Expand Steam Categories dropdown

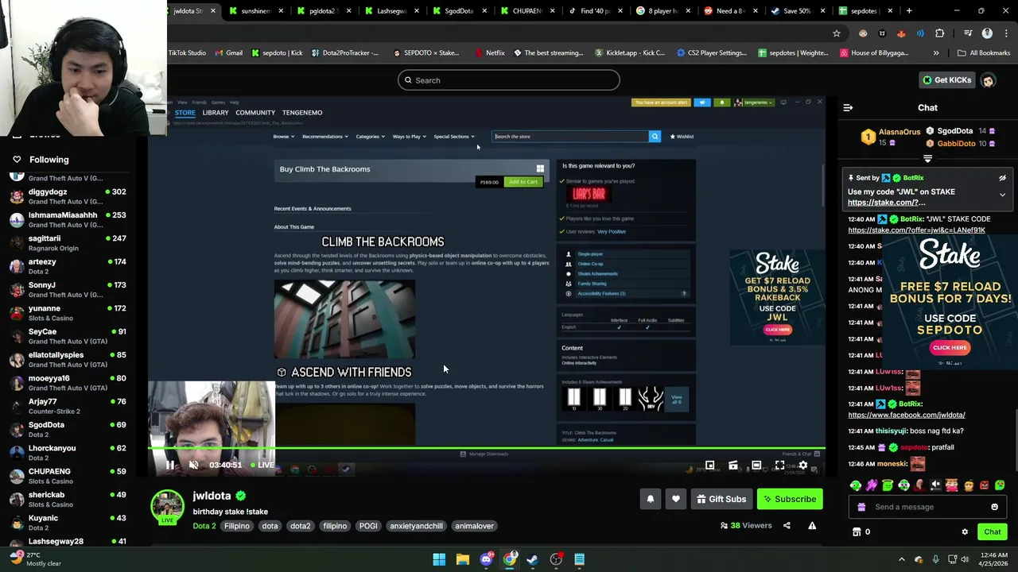(370, 137)
